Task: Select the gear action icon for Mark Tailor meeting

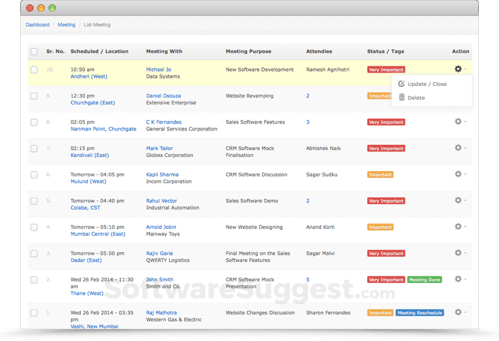Action: tap(457, 148)
